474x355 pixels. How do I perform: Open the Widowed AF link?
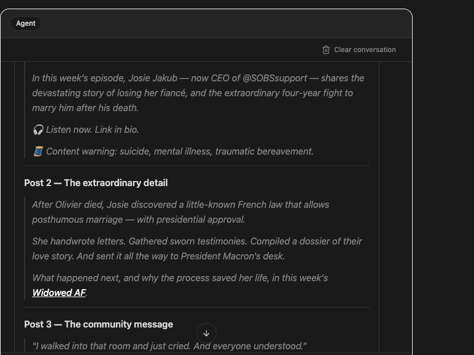coord(59,293)
